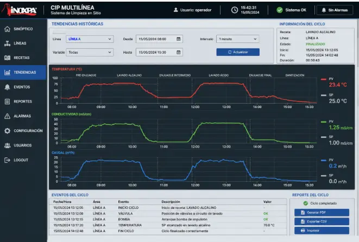Click the Sin Alarmas bell button
The image size is (359, 242).
click(335, 10)
